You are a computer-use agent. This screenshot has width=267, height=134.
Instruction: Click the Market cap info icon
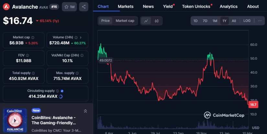(x=33, y=38)
